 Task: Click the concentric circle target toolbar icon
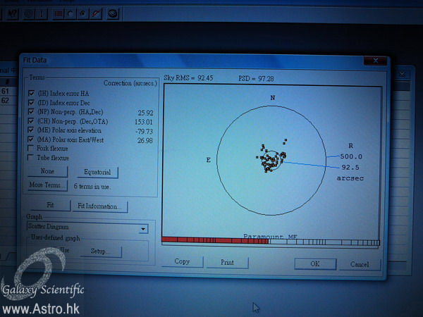pos(28,12)
